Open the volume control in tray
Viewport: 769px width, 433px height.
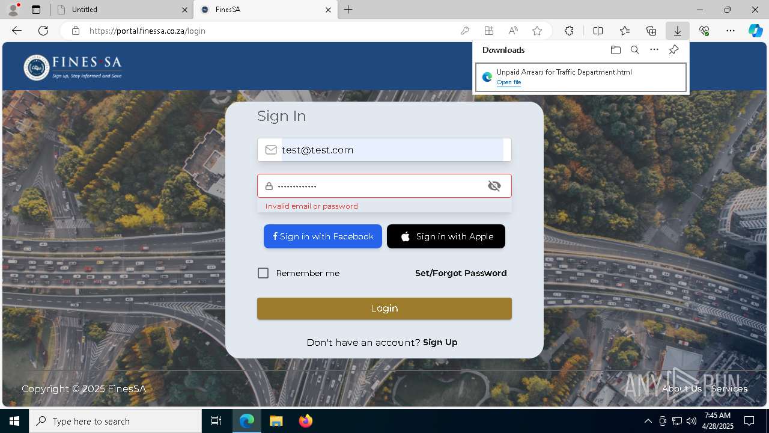click(691, 421)
